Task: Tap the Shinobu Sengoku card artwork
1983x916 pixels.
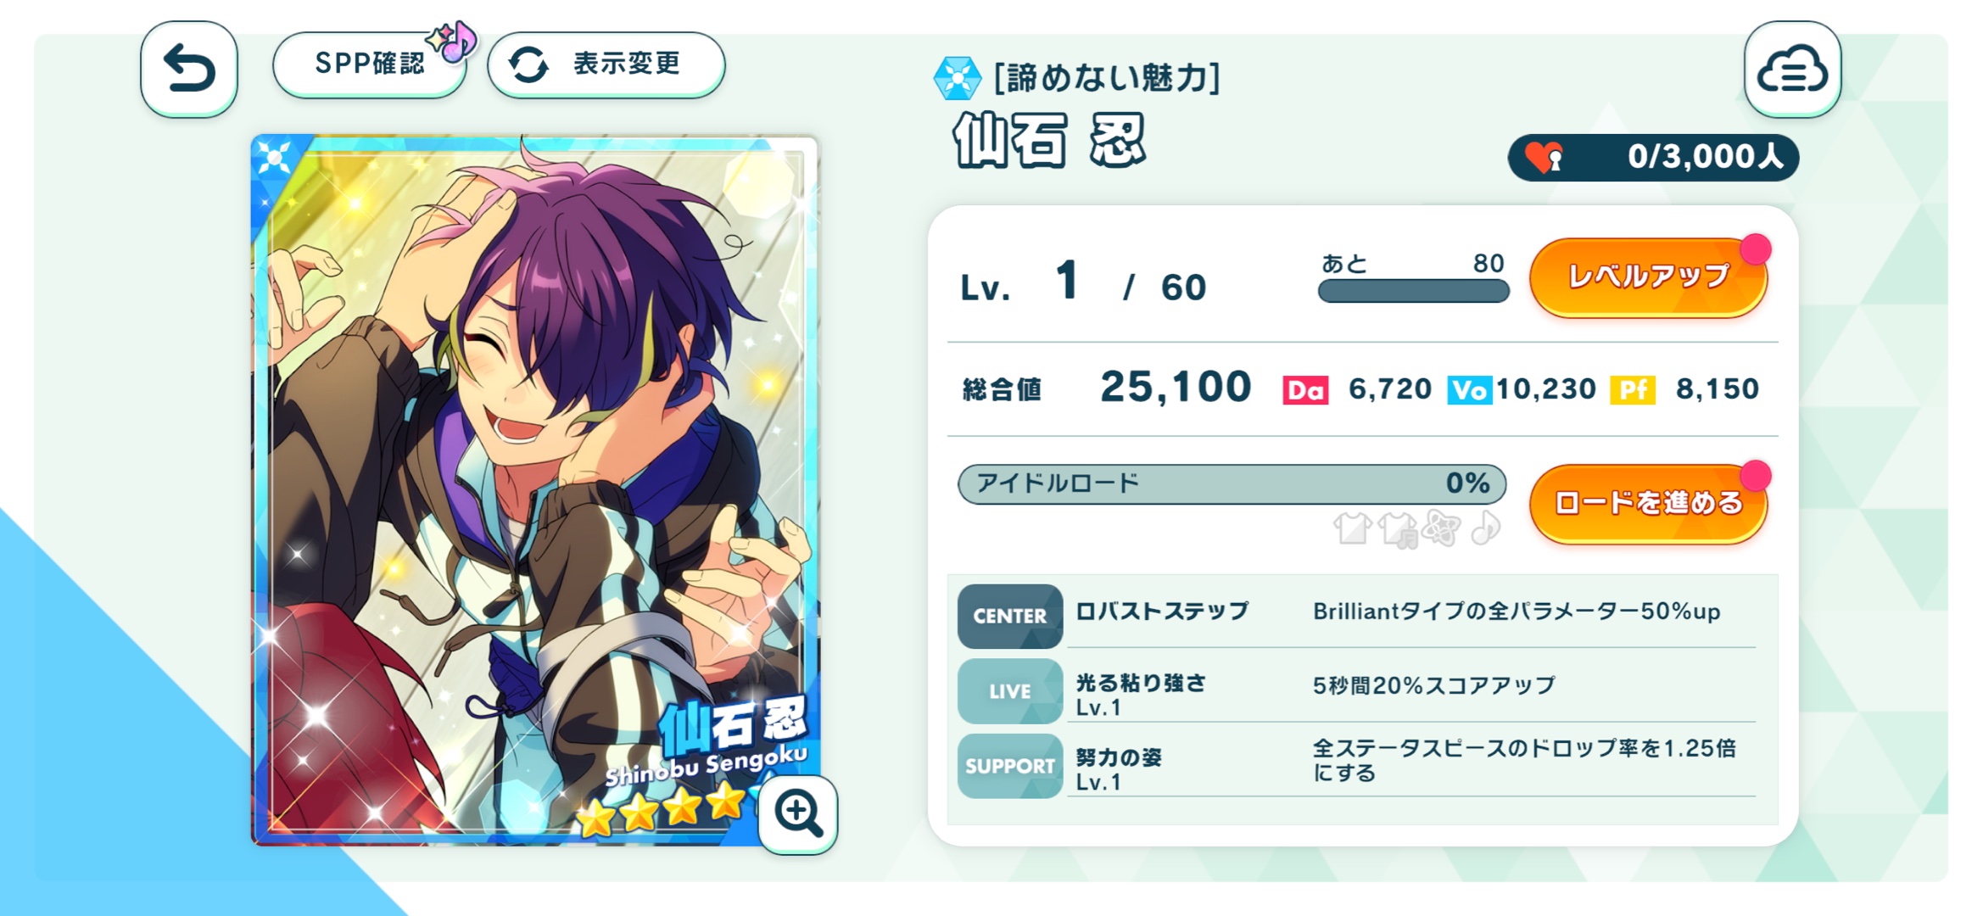Action: coord(535,490)
